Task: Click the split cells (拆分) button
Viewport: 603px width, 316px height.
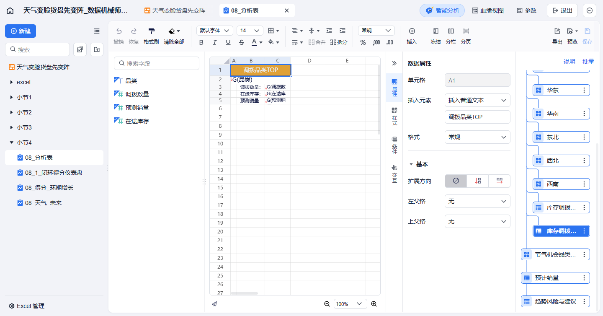Action: (x=339, y=42)
